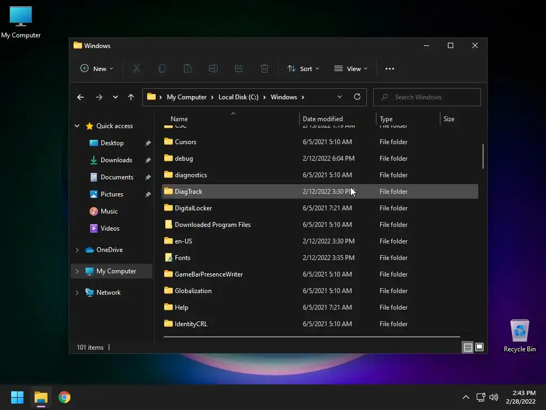This screenshot has height=410, width=546.
Task: Select Documents in Quick access
Action: pos(117,177)
